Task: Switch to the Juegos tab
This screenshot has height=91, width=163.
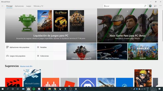Action: tap(29, 6)
